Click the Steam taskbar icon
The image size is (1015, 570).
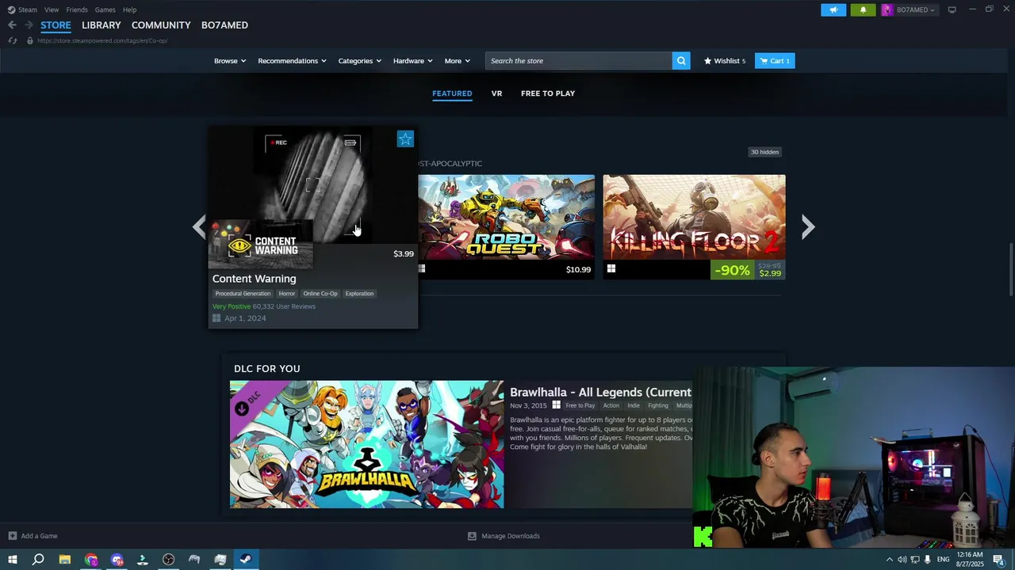pyautogui.click(x=246, y=560)
